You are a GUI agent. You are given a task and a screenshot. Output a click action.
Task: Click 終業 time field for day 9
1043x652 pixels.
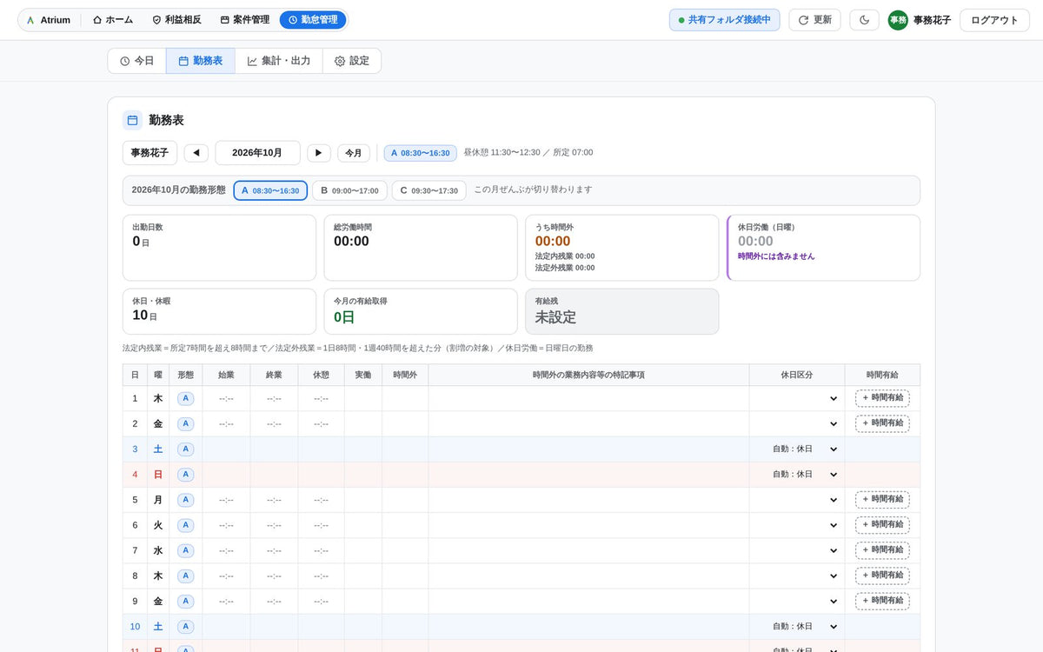coord(274,601)
